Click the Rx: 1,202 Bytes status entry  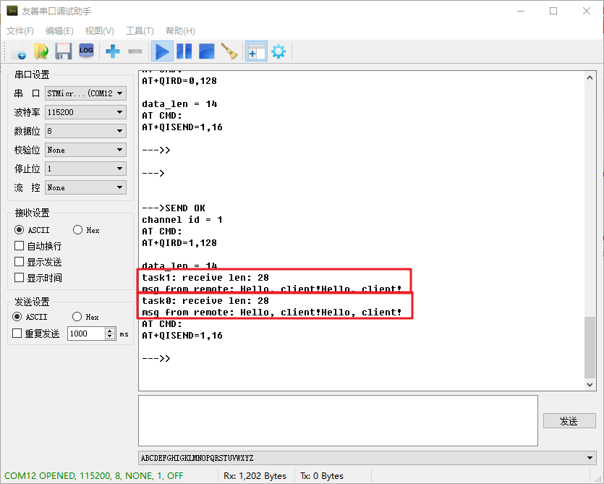pyautogui.click(x=255, y=476)
